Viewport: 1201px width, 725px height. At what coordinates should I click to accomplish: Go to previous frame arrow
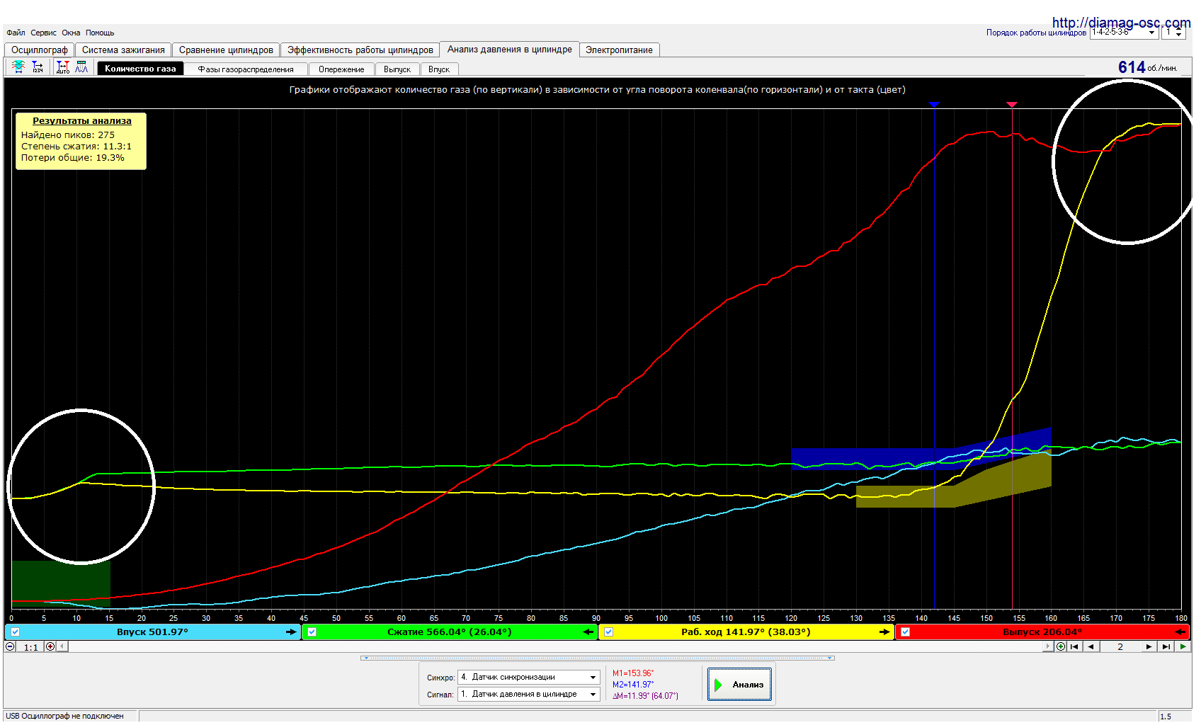[x=1091, y=646]
